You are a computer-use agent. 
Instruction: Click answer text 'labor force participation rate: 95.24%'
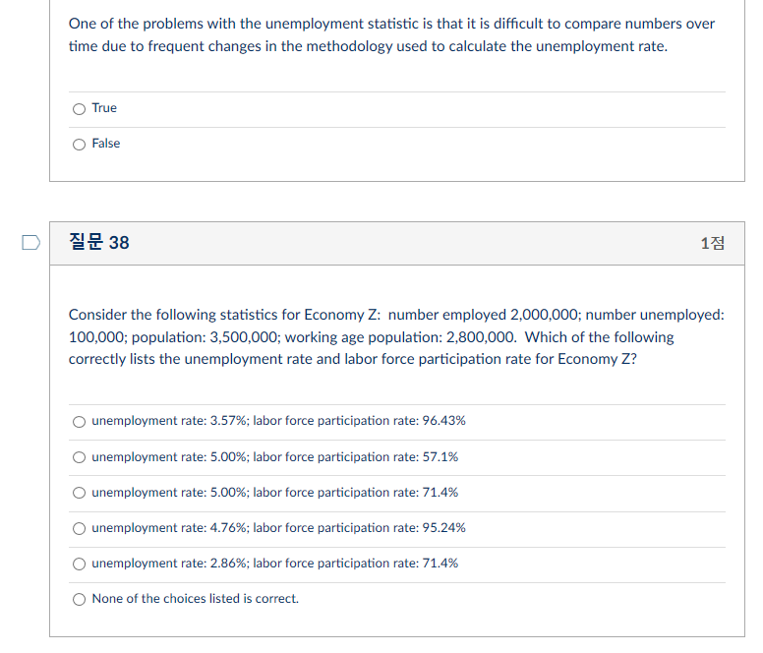point(360,528)
